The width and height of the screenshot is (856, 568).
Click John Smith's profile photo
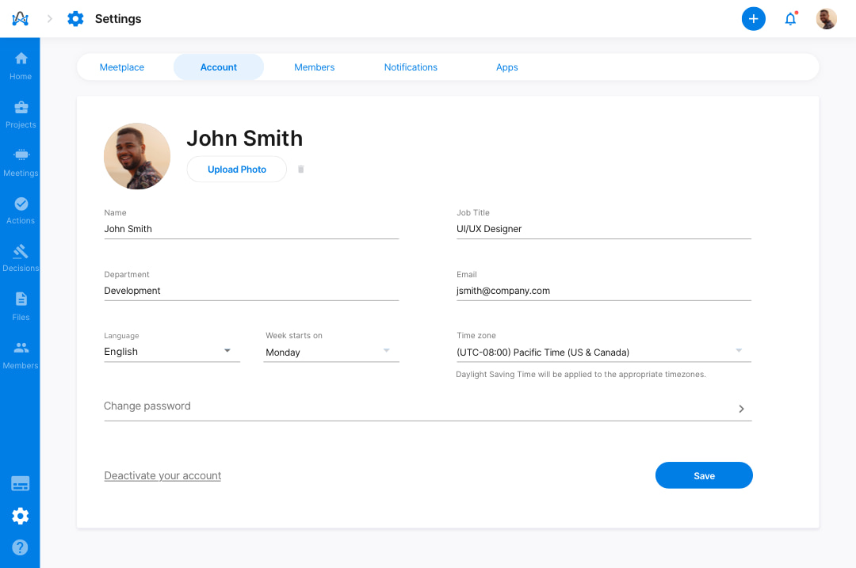pyautogui.click(x=137, y=156)
